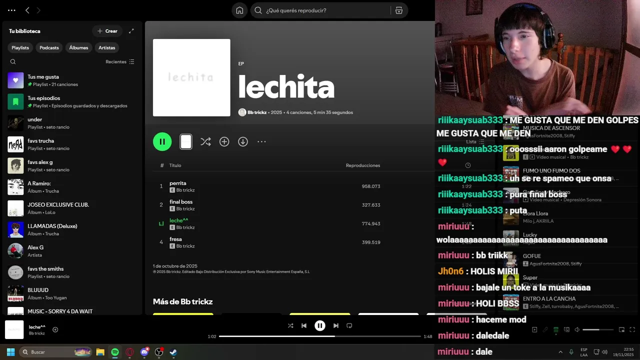The width and height of the screenshot is (640, 360).
Task: Skip to the next track
Action: (336, 325)
